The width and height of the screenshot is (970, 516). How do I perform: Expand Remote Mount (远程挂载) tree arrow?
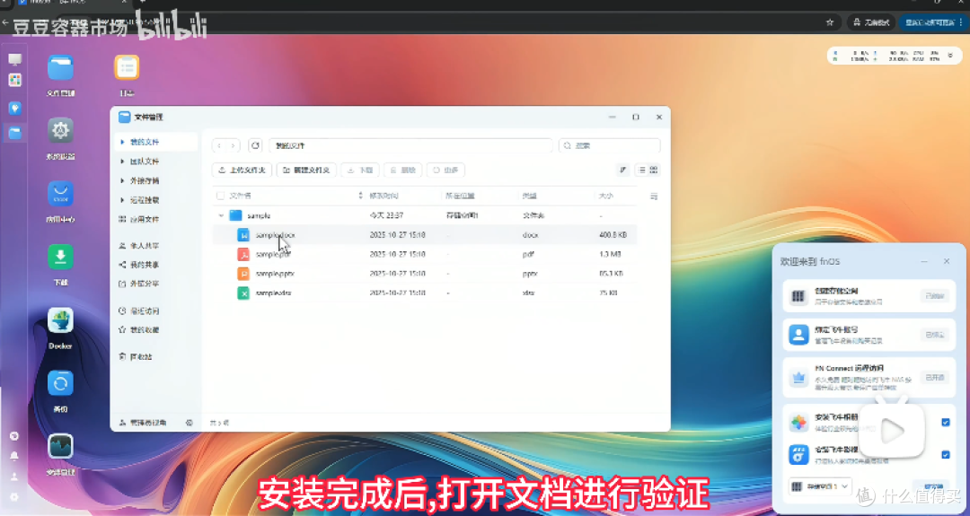click(x=122, y=200)
